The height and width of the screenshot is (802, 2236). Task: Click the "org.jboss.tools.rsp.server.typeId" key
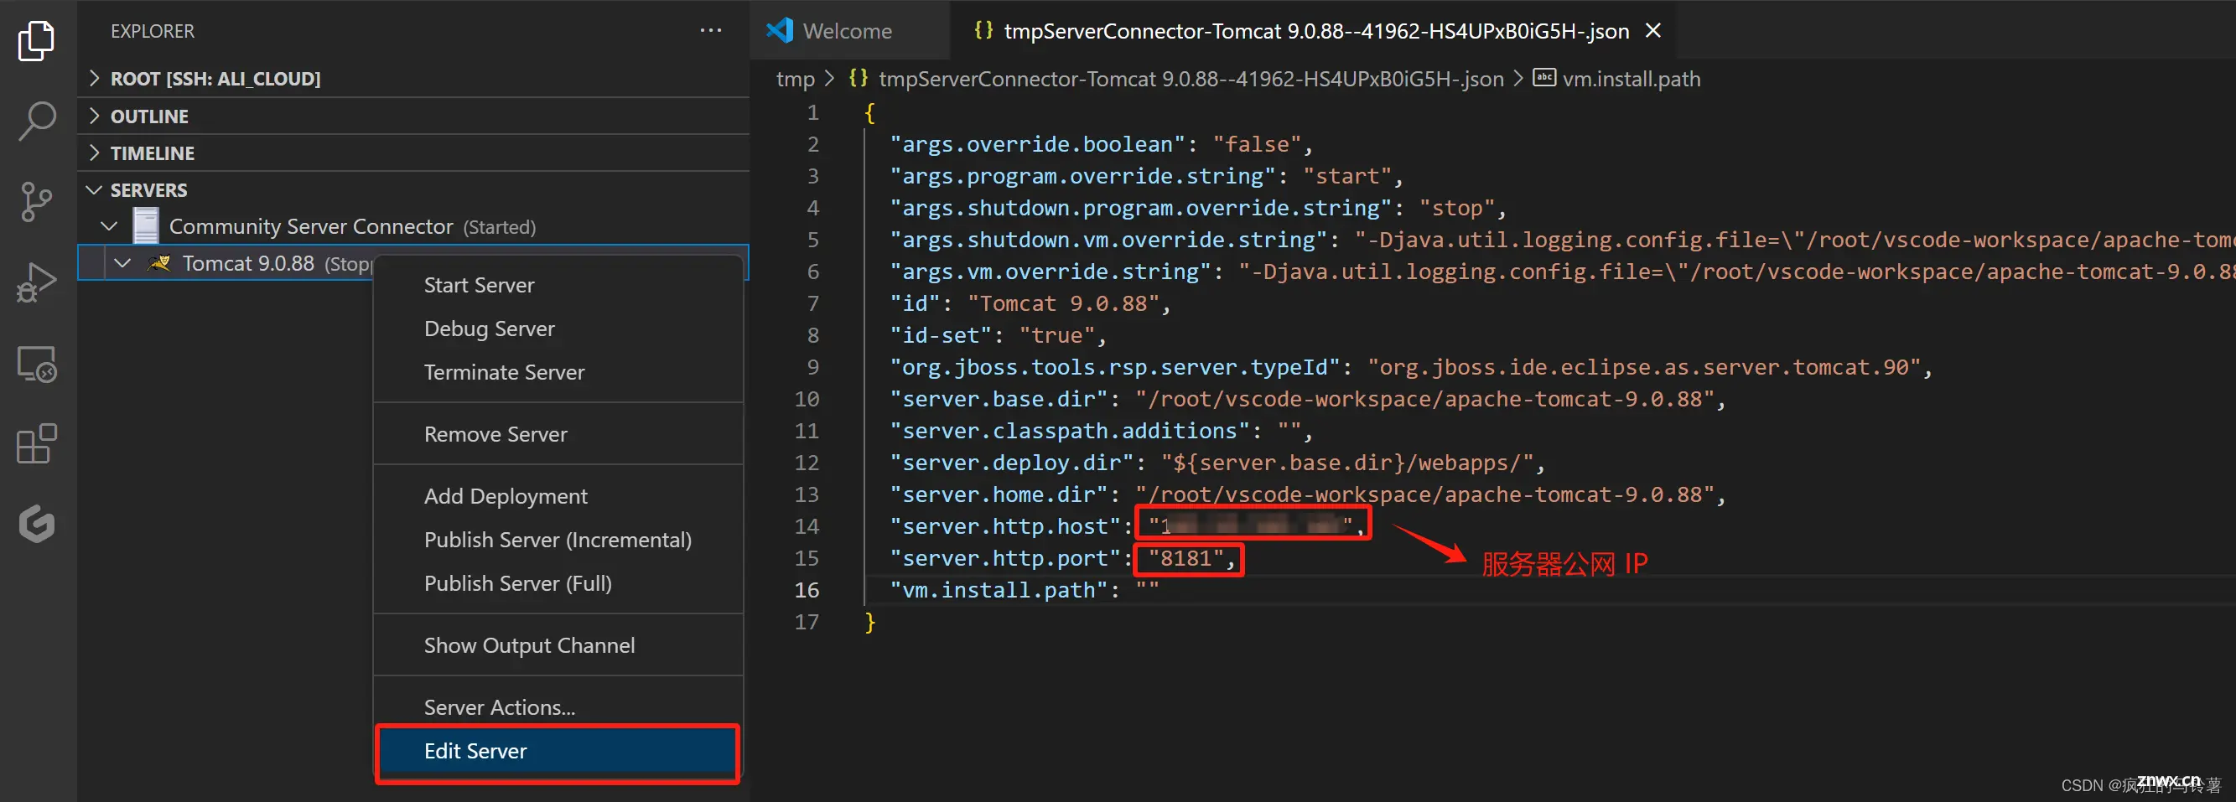[1116, 367]
